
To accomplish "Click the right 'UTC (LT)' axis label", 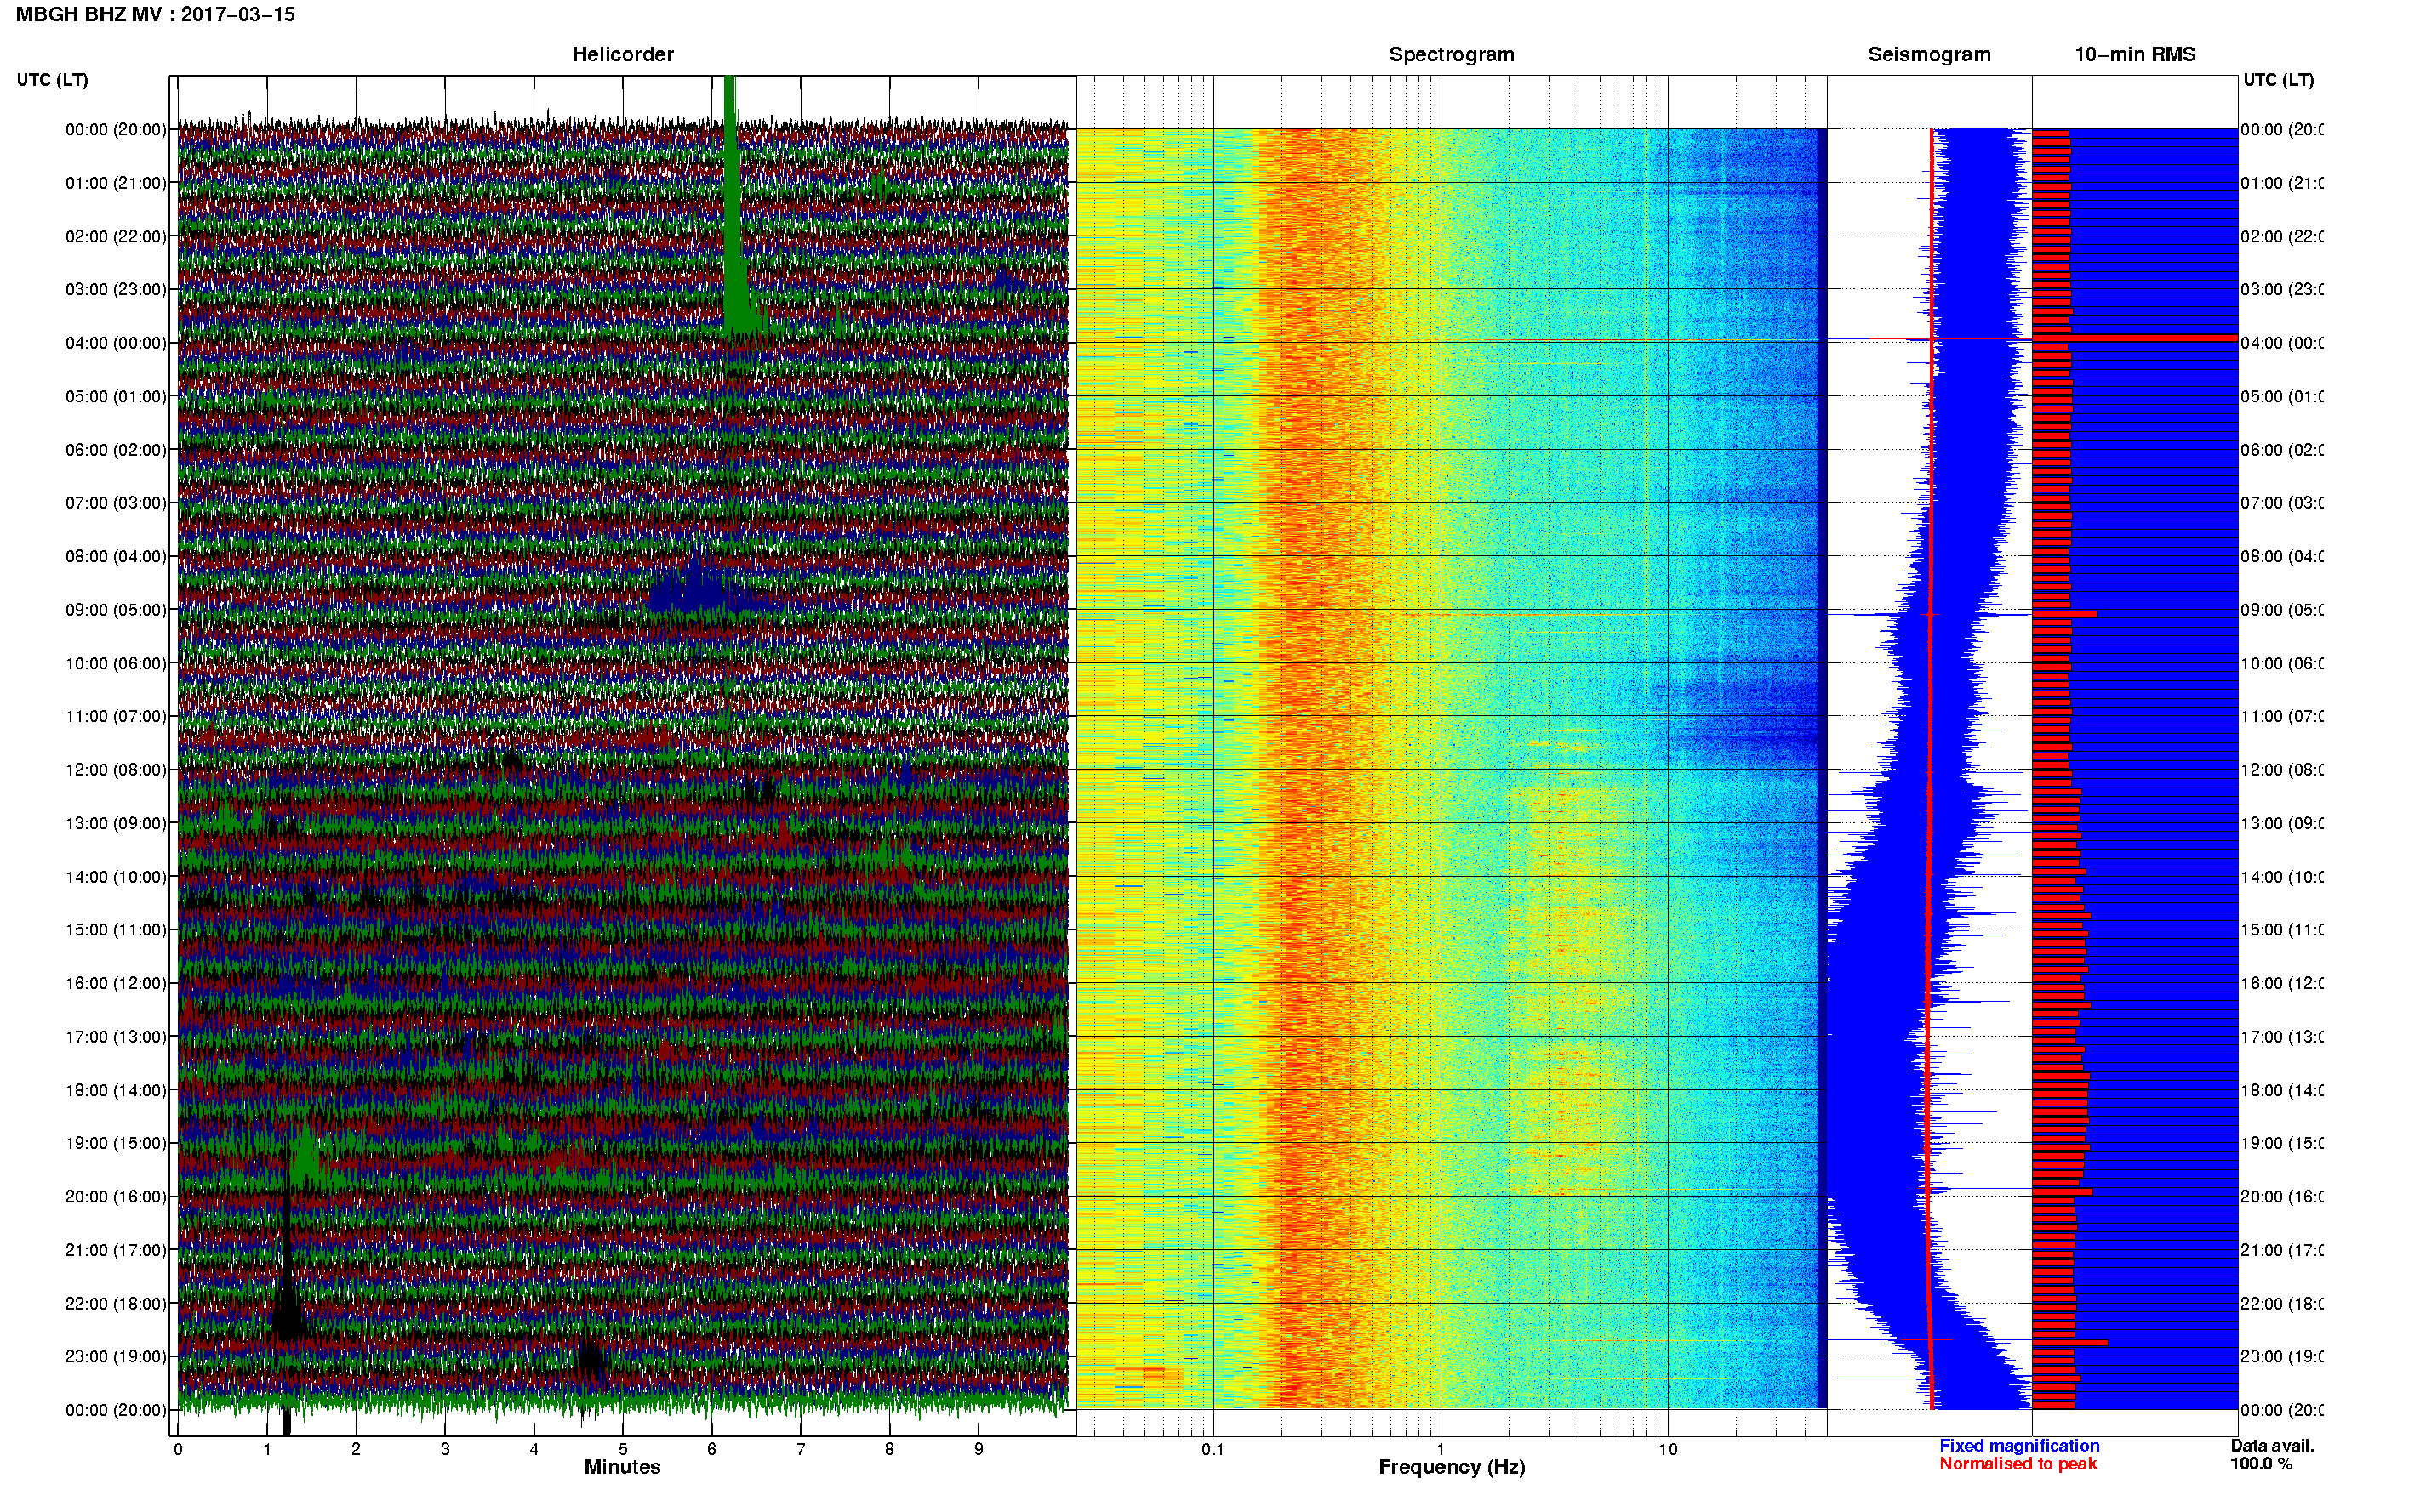I will (2278, 80).
